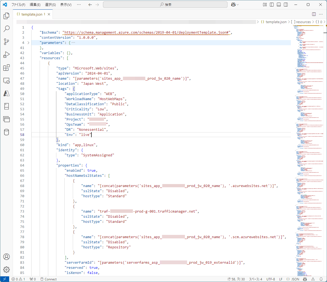Toggle the bottom panel visibility
Image resolution: width=327 pixels, height=282 pixels.
pyautogui.click(x=278, y=5)
